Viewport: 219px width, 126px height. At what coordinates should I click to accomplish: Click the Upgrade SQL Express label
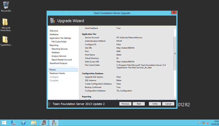[94, 77]
